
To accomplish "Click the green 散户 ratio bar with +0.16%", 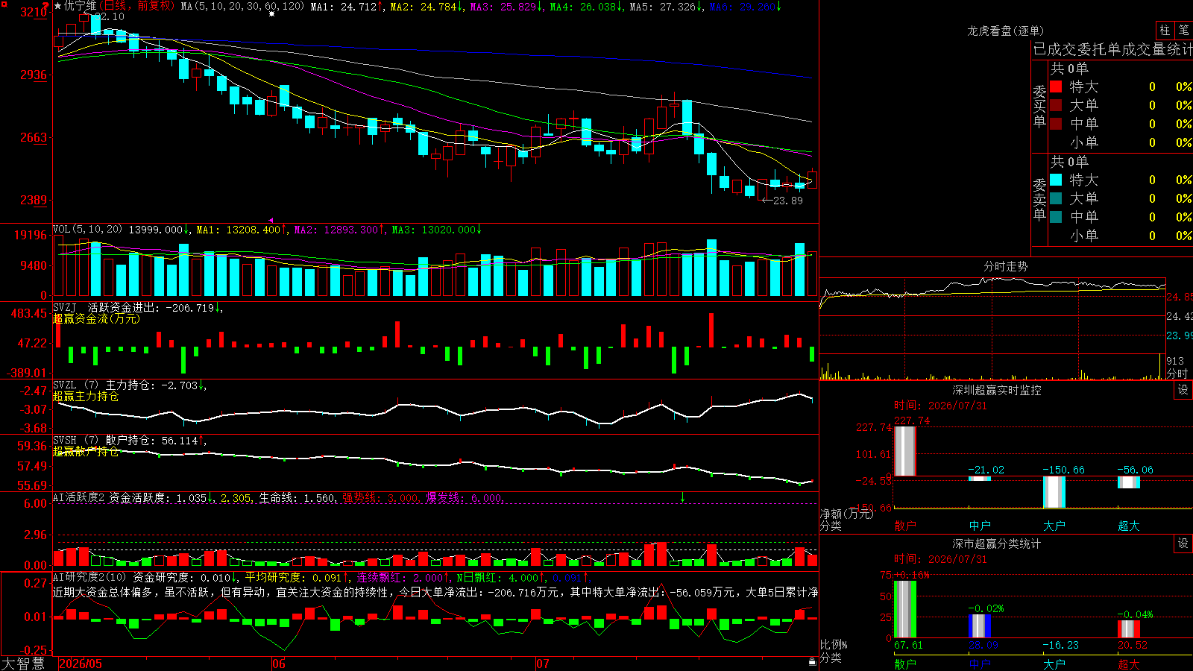I will coord(905,609).
